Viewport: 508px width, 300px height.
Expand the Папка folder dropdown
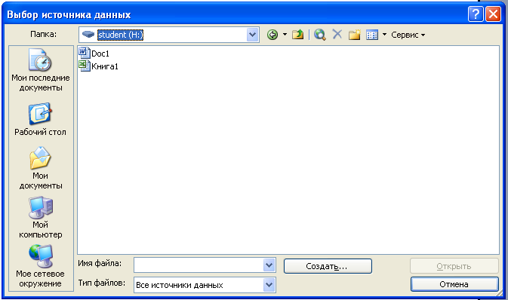[x=252, y=35]
